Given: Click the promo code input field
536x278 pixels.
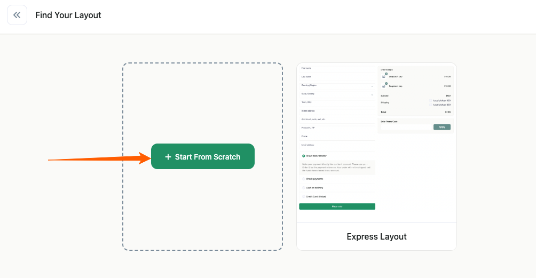Looking at the screenshot, I should coord(406,127).
